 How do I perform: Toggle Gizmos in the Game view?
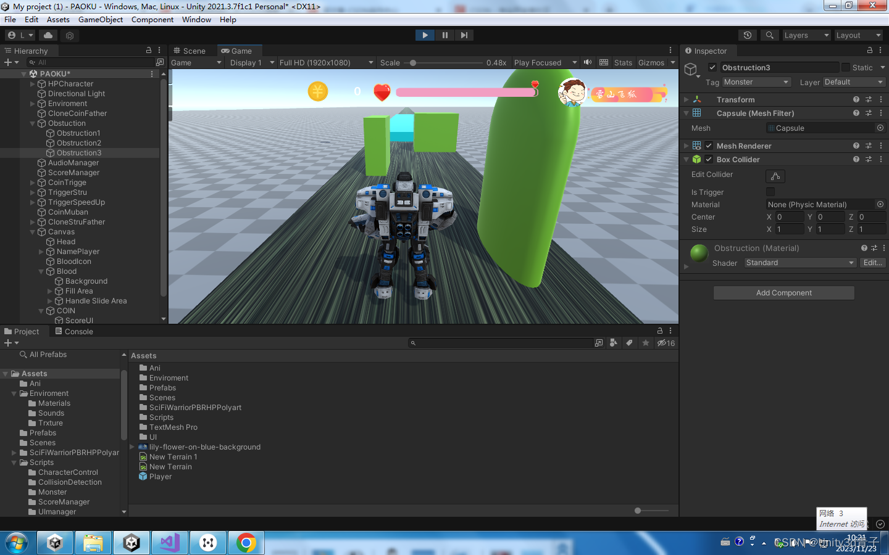651,63
